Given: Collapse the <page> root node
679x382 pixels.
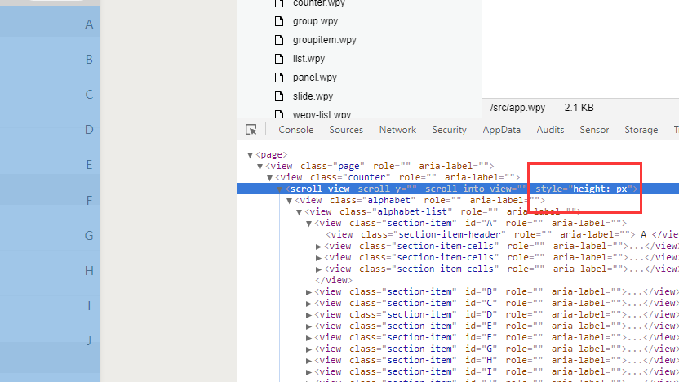Looking at the screenshot, I should pos(250,154).
